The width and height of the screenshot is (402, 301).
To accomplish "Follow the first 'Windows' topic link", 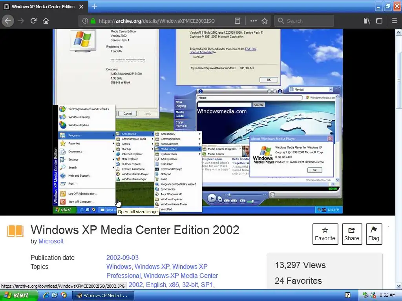I will [x=119, y=267].
